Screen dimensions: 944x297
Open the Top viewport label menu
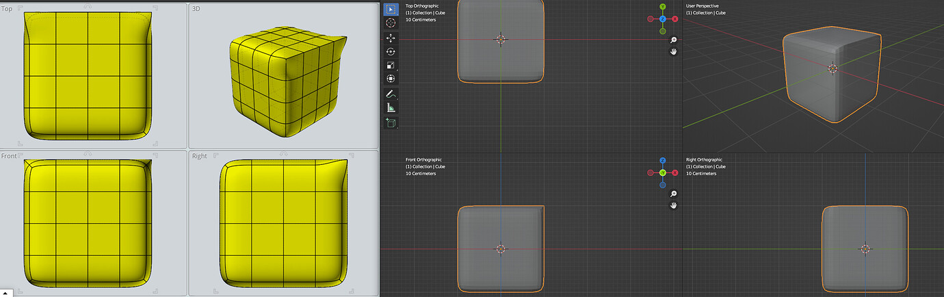click(x=7, y=8)
